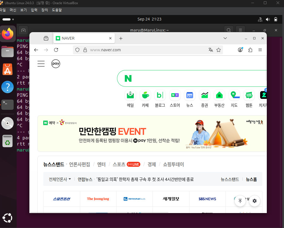Select the NAVER tab

click(84, 38)
